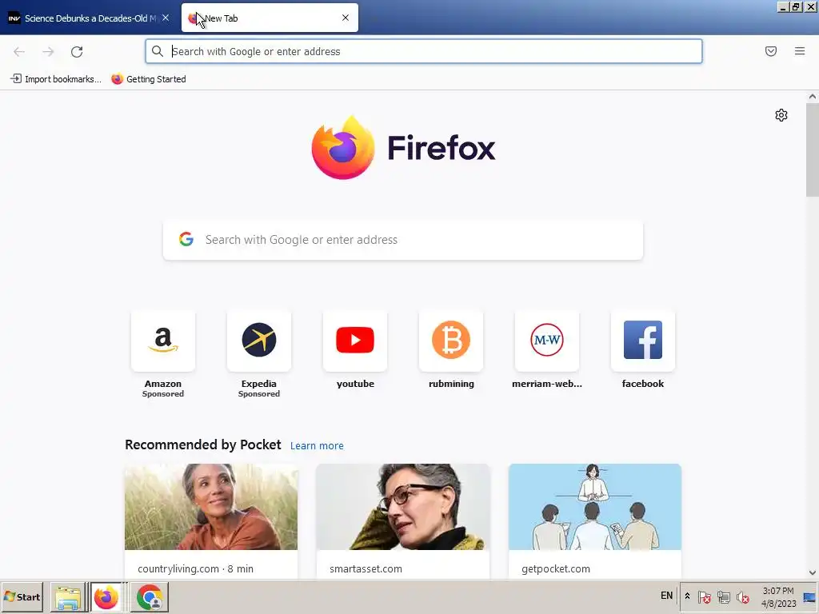Click the Firefox logo on new tab page
Screen dimensions: 819x614
pyautogui.click(x=403, y=147)
